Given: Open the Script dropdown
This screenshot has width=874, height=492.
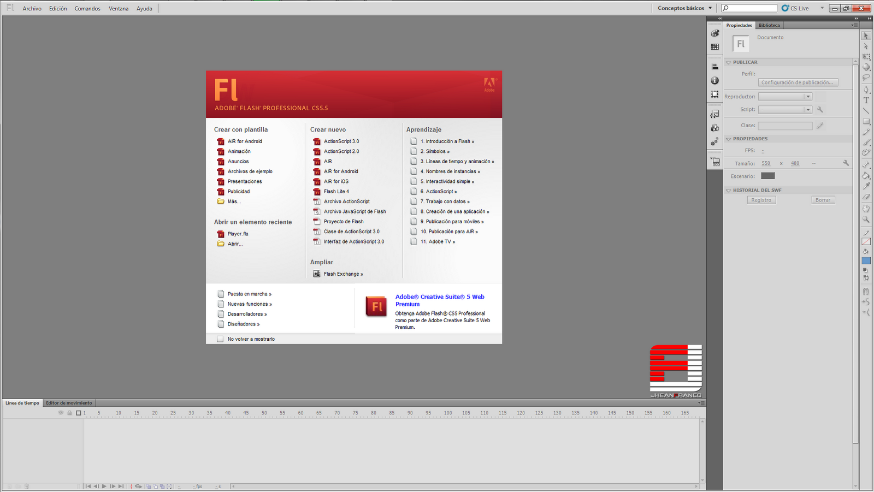Looking at the screenshot, I should point(785,110).
